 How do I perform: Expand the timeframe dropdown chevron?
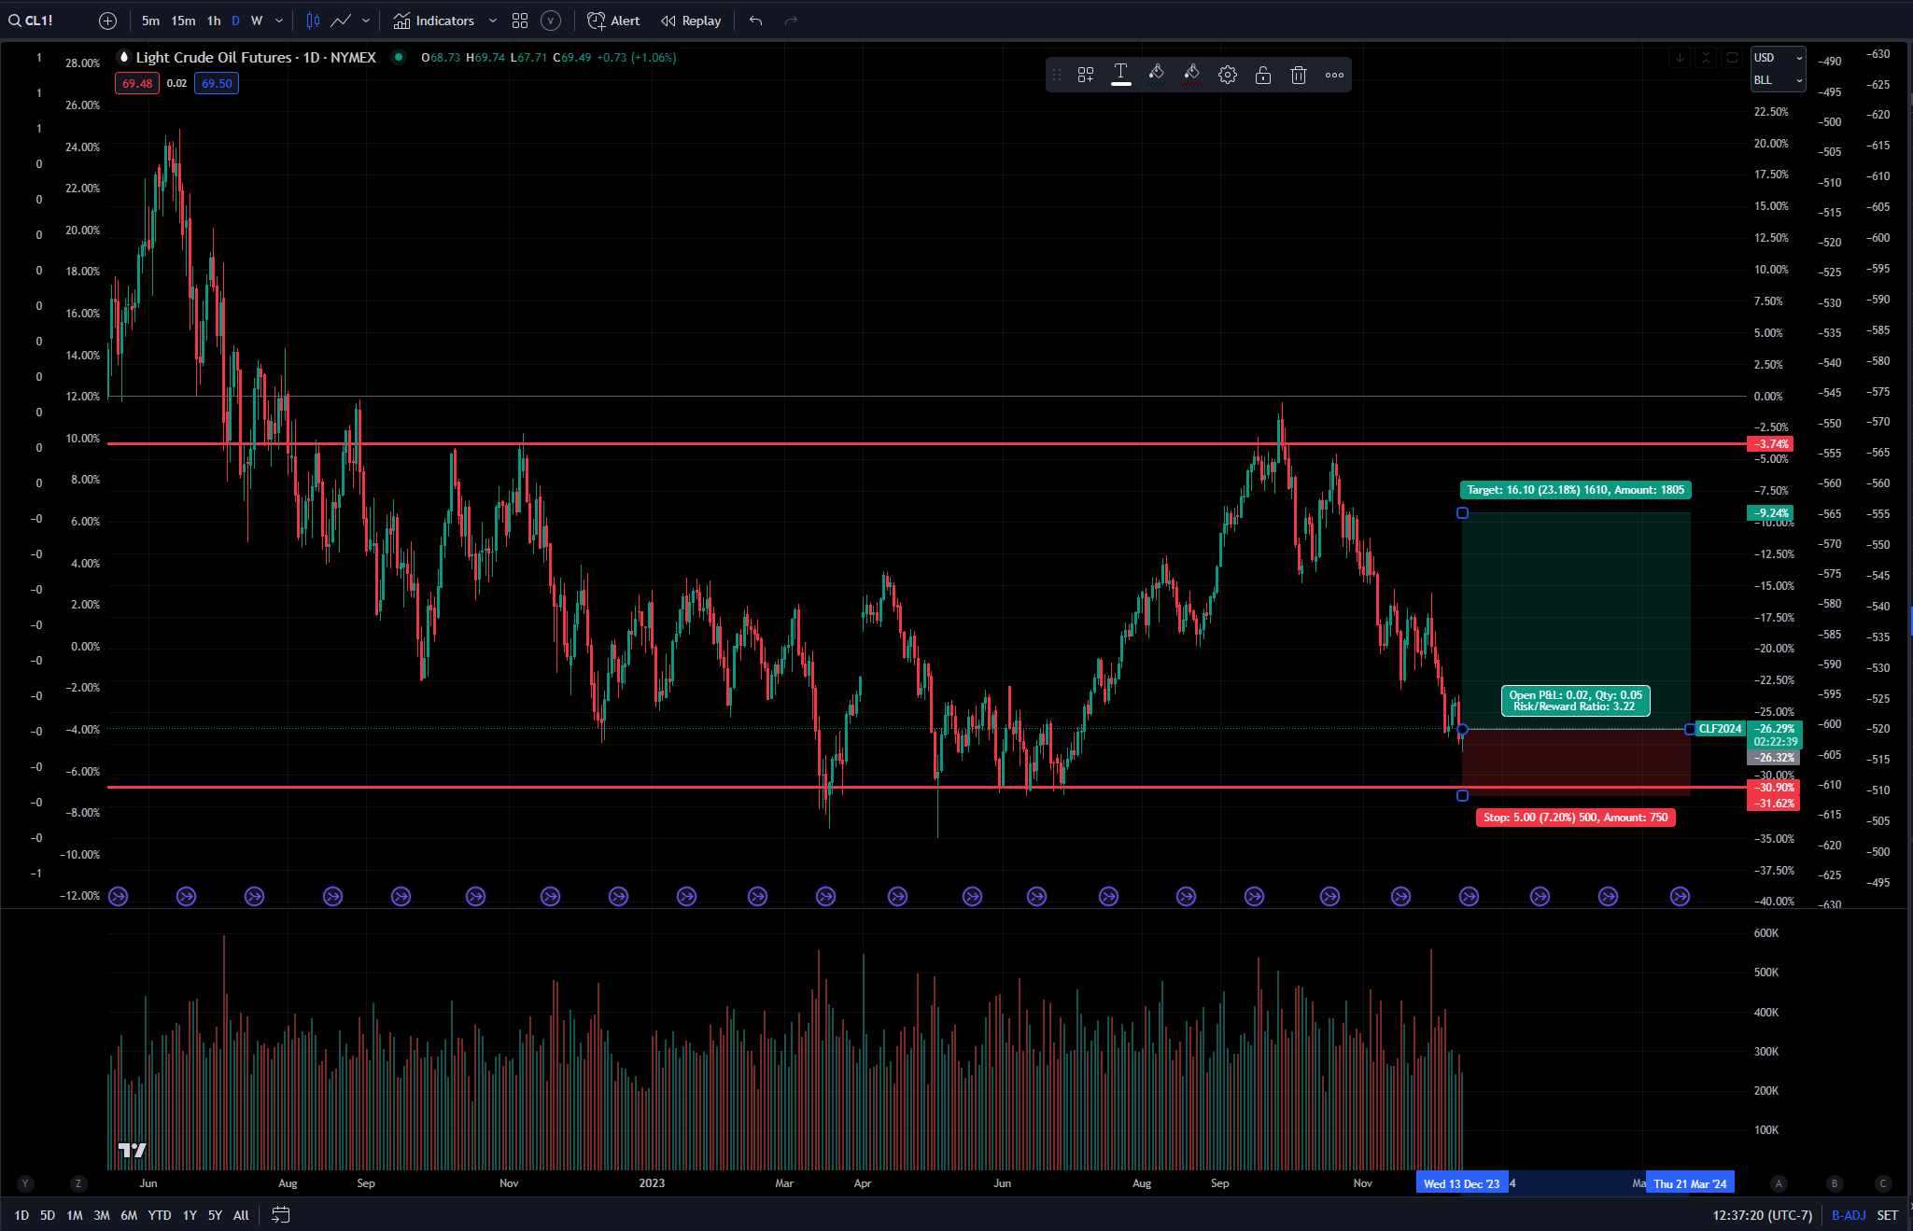[277, 20]
